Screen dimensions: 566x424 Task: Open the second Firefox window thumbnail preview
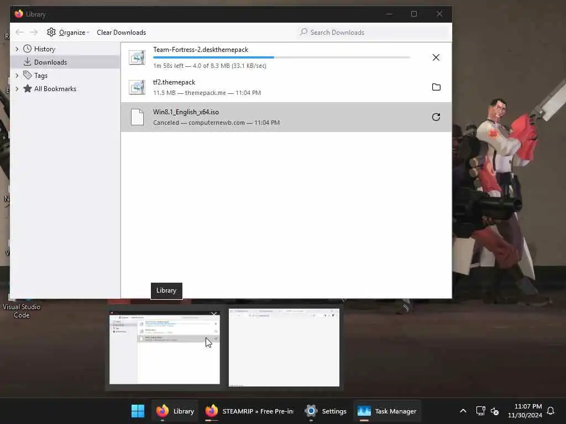pyautogui.click(x=284, y=348)
